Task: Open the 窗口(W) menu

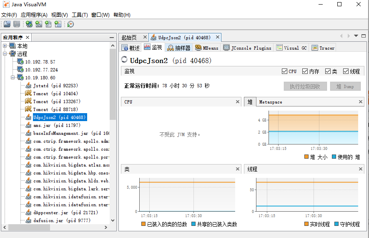Action: pyautogui.click(x=100, y=15)
